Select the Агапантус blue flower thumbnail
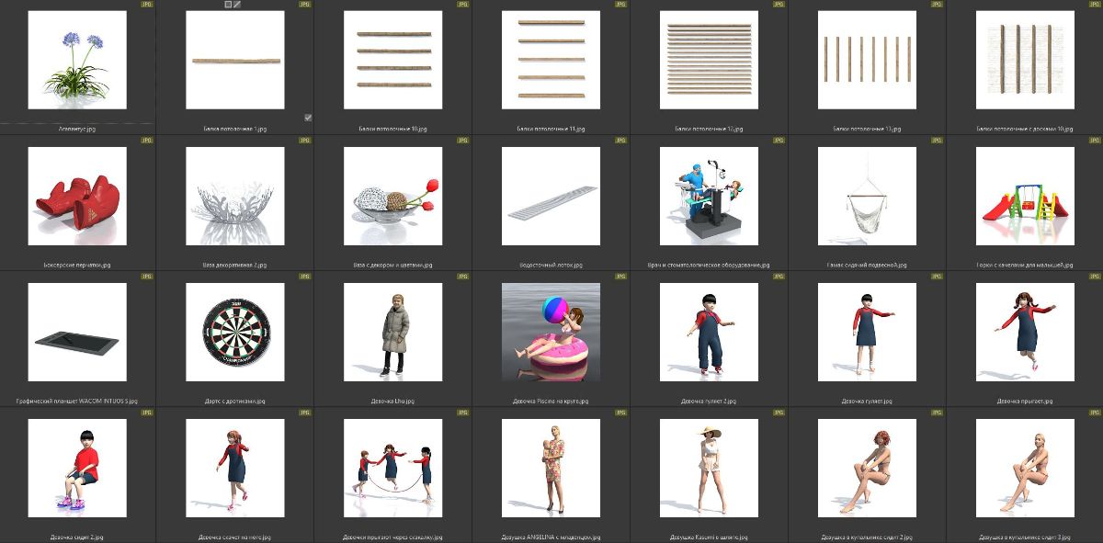The width and height of the screenshot is (1103, 543). click(77, 61)
